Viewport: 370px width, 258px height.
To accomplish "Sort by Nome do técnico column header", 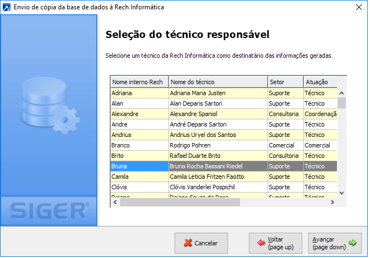I will tap(218, 82).
